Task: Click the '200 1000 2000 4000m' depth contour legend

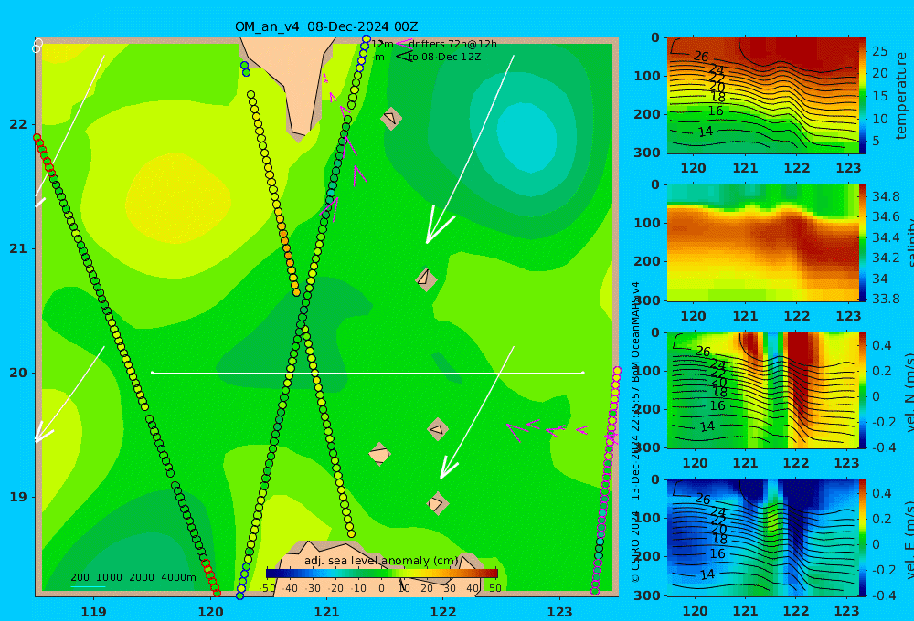Action: pyautogui.click(x=133, y=577)
